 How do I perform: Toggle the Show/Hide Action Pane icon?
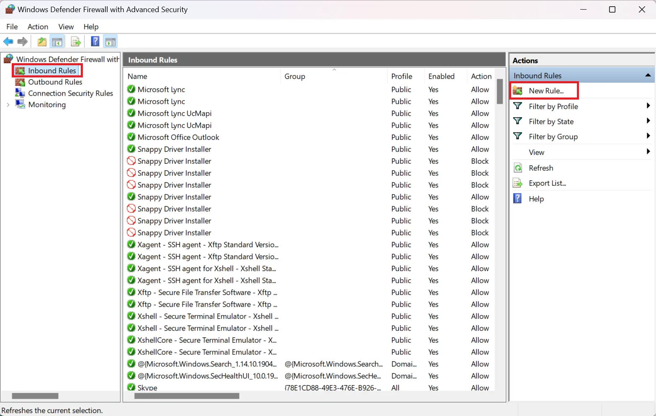coord(111,41)
